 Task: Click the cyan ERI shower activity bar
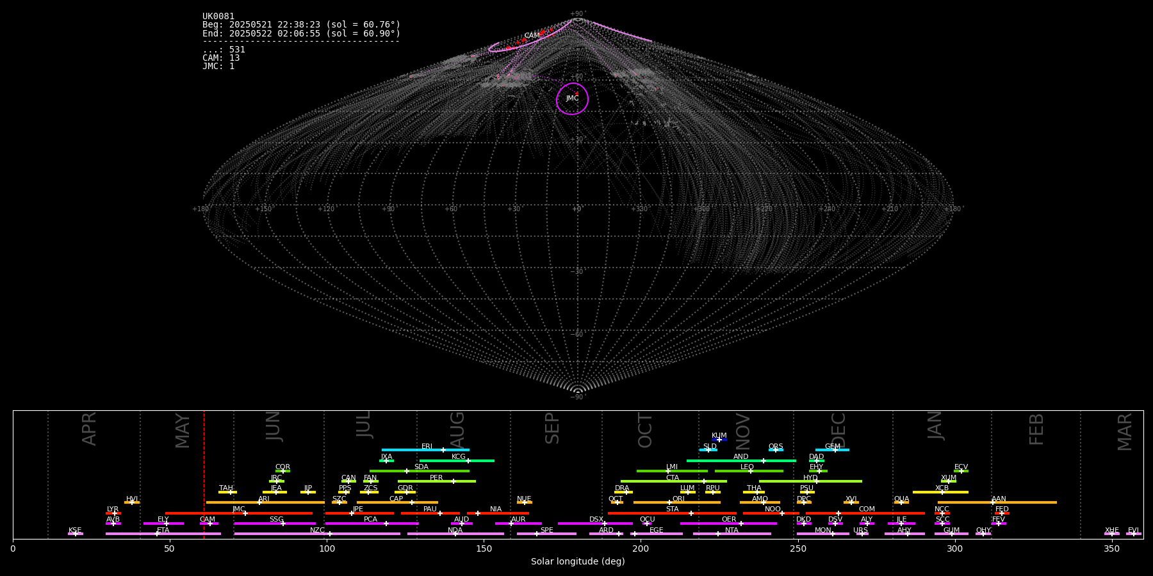(x=425, y=450)
